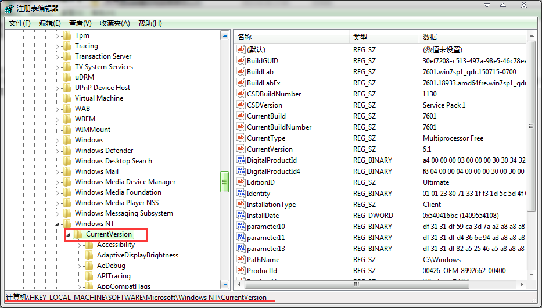Expand the UPnP Device Host key
The image size is (542, 308).
tap(58, 88)
